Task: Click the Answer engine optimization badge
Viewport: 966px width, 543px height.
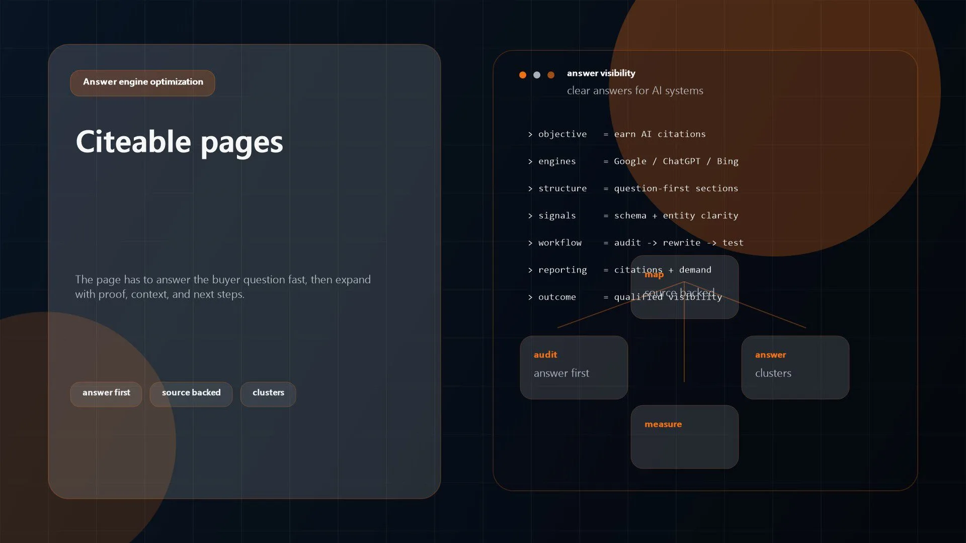Action: pyautogui.click(x=142, y=82)
